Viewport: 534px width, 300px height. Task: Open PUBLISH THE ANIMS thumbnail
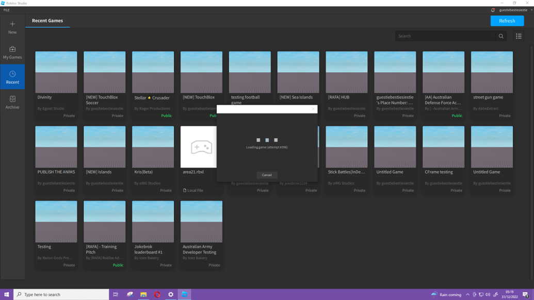(x=56, y=147)
